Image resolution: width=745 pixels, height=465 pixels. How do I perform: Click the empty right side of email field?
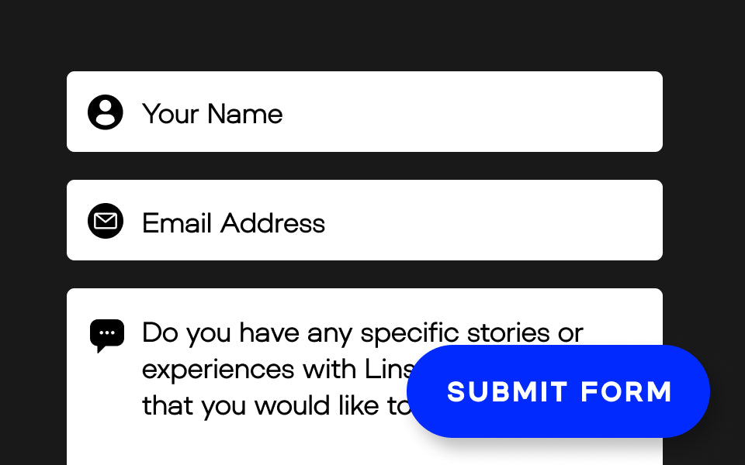pyautogui.click(x=543, y=221)
